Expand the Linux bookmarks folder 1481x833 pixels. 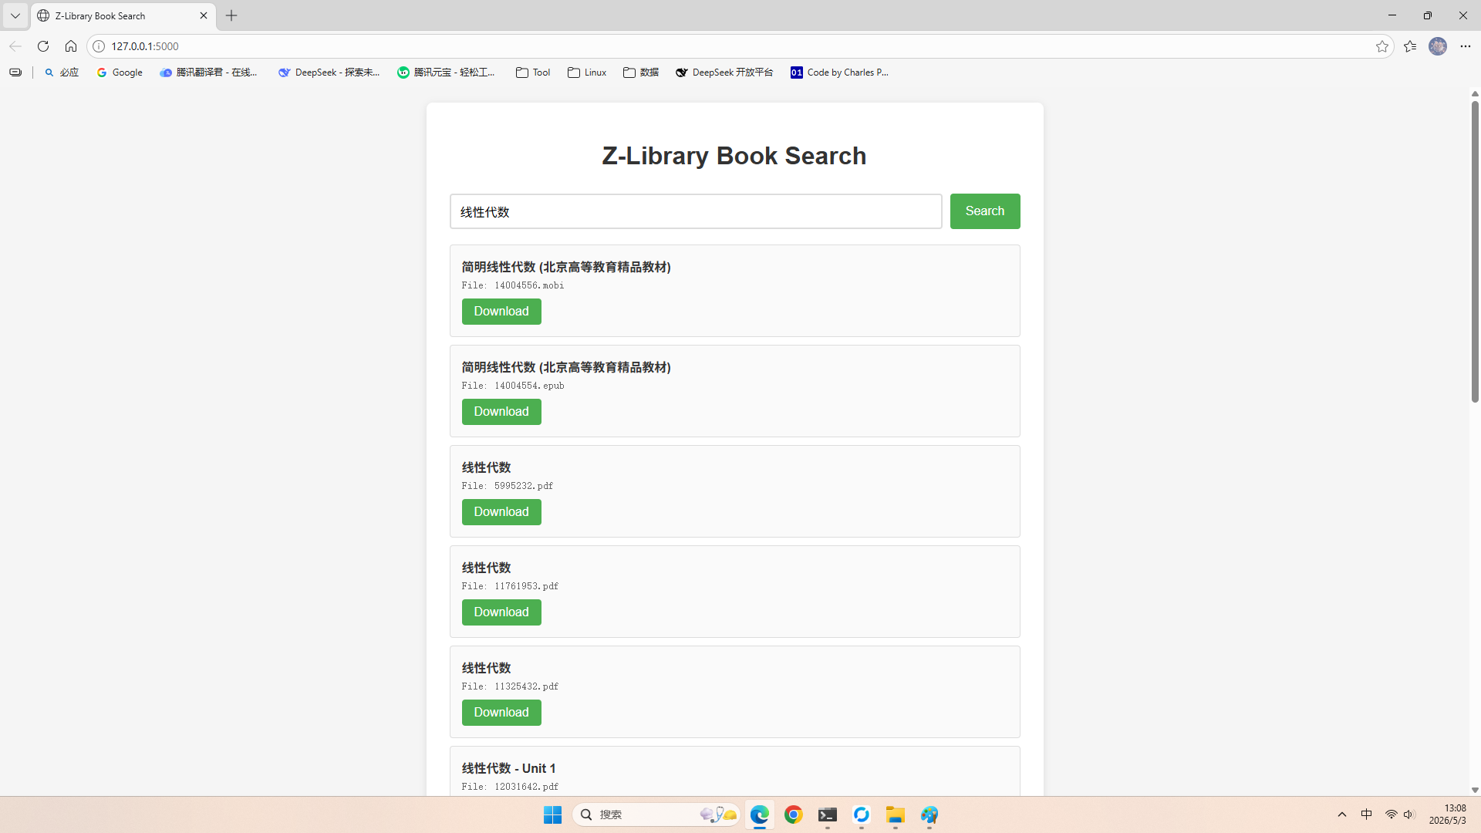coord(587,73)
